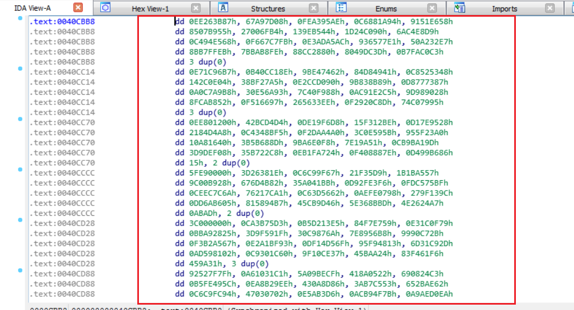Switch to the Hex View-1 tab
Image resolution: width=574 pixels, height=310 pixels.
150,9
